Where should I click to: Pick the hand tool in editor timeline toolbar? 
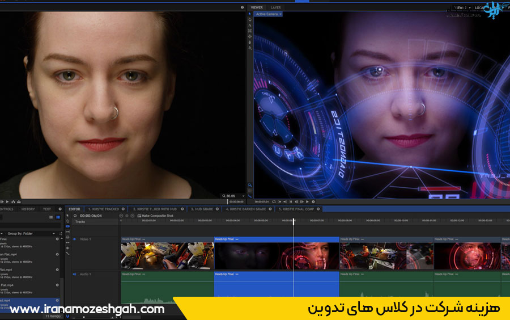pos(67,221)
